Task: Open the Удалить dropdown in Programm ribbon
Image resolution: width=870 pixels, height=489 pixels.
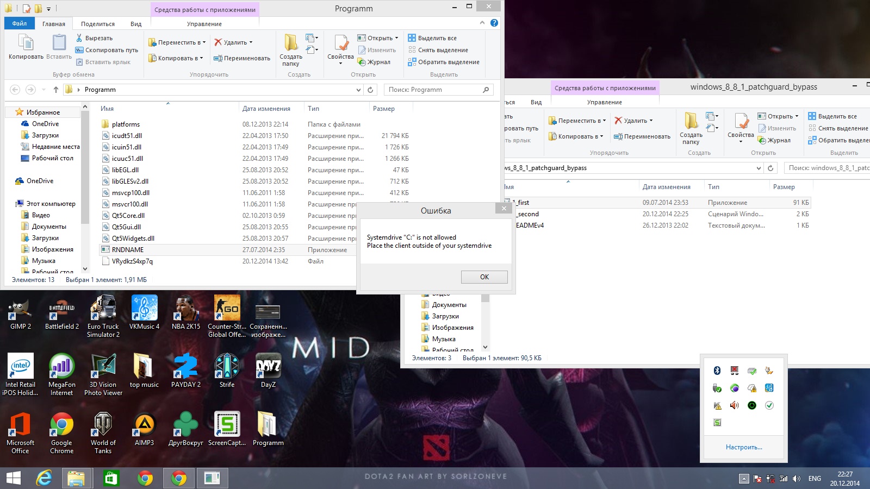Action: click(x=233, y=42)
